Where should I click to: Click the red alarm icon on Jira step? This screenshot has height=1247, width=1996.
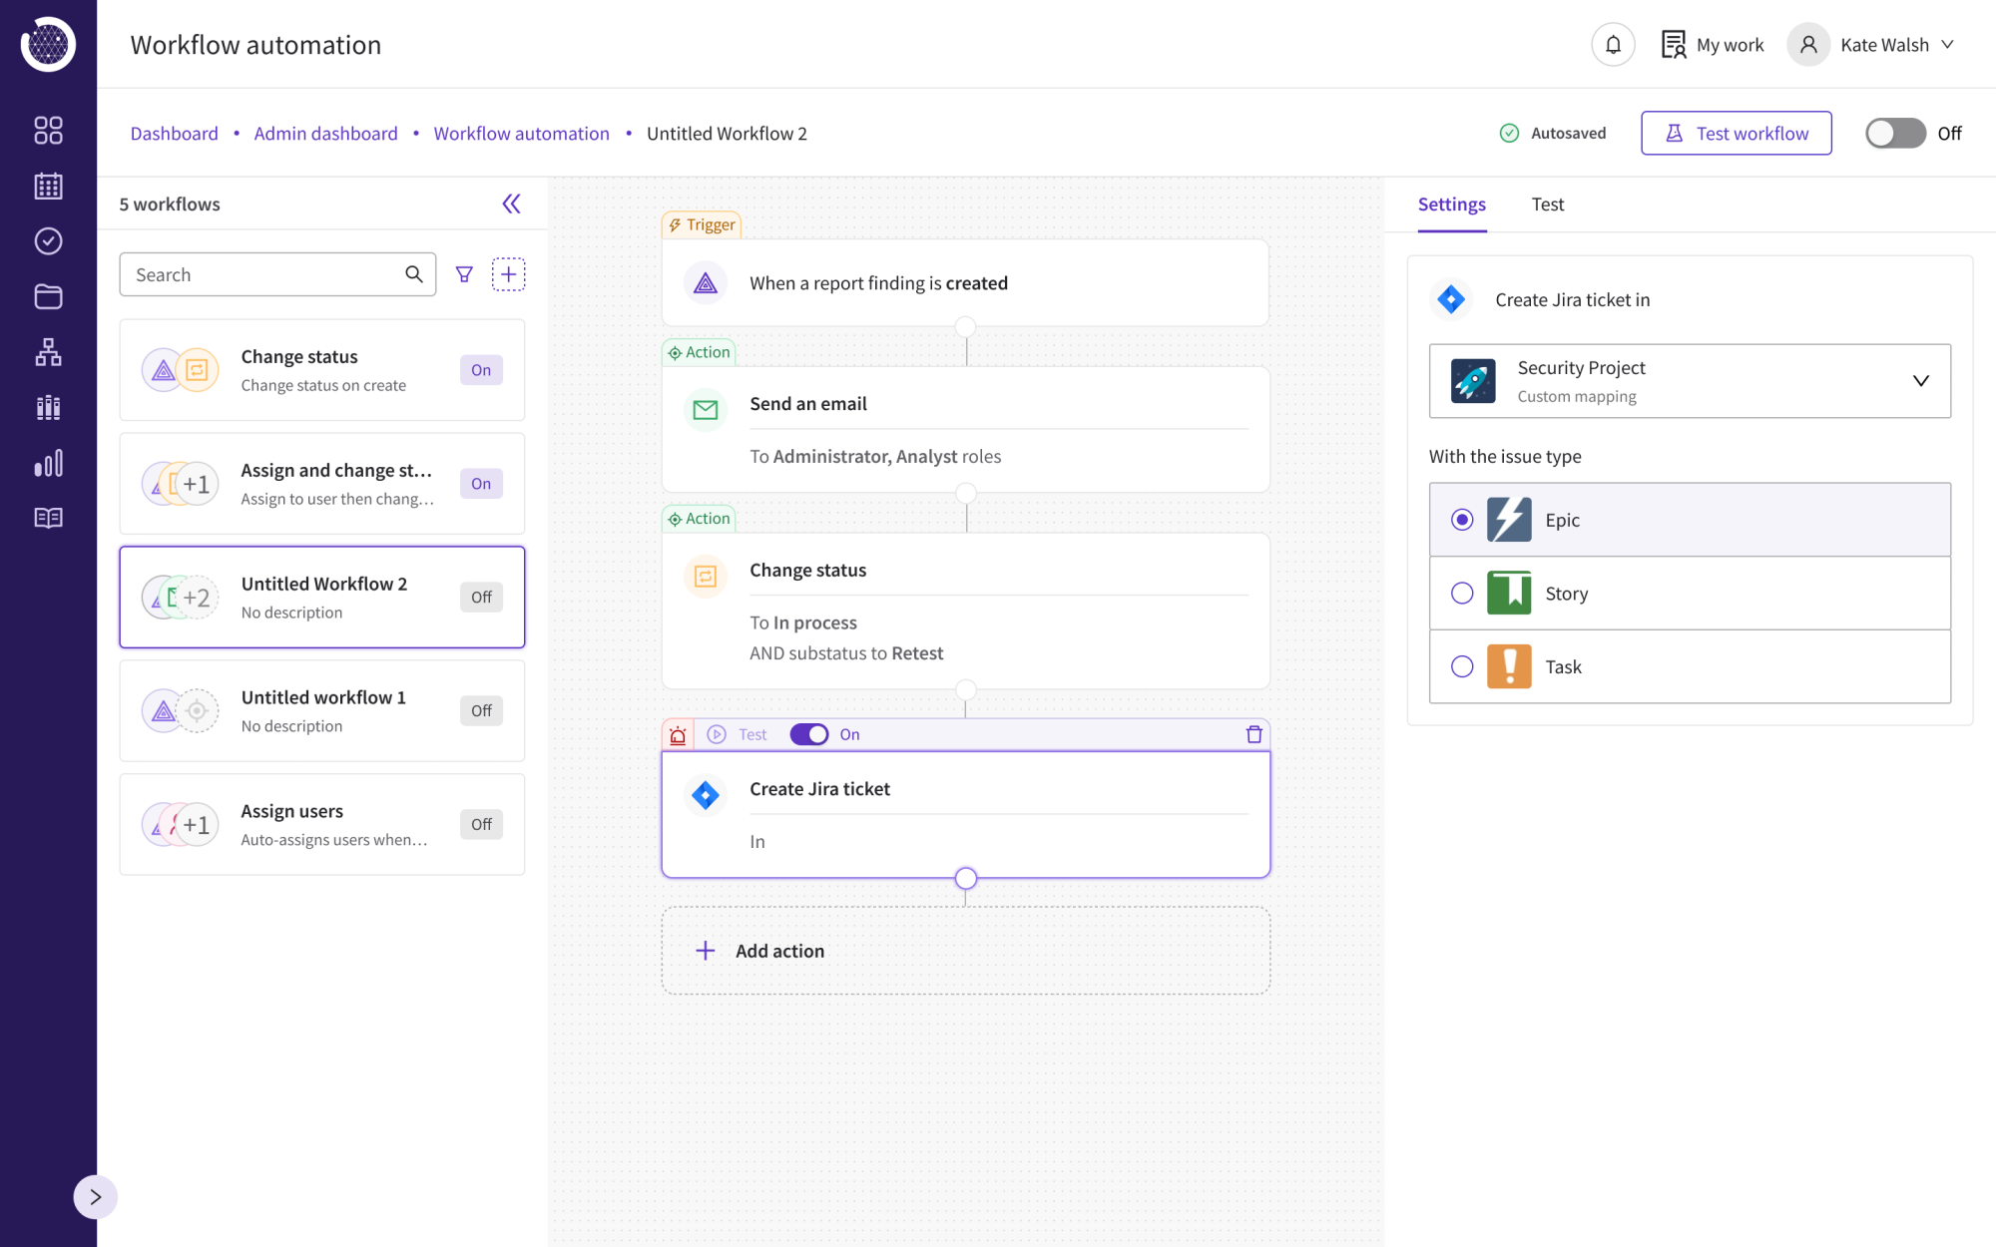(x=678, y=735)
